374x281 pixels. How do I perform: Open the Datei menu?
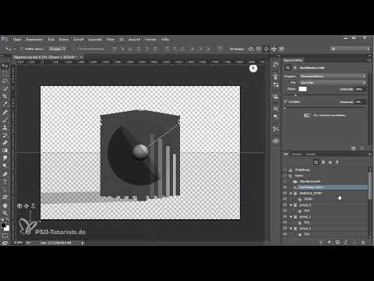tap(17, 40)
